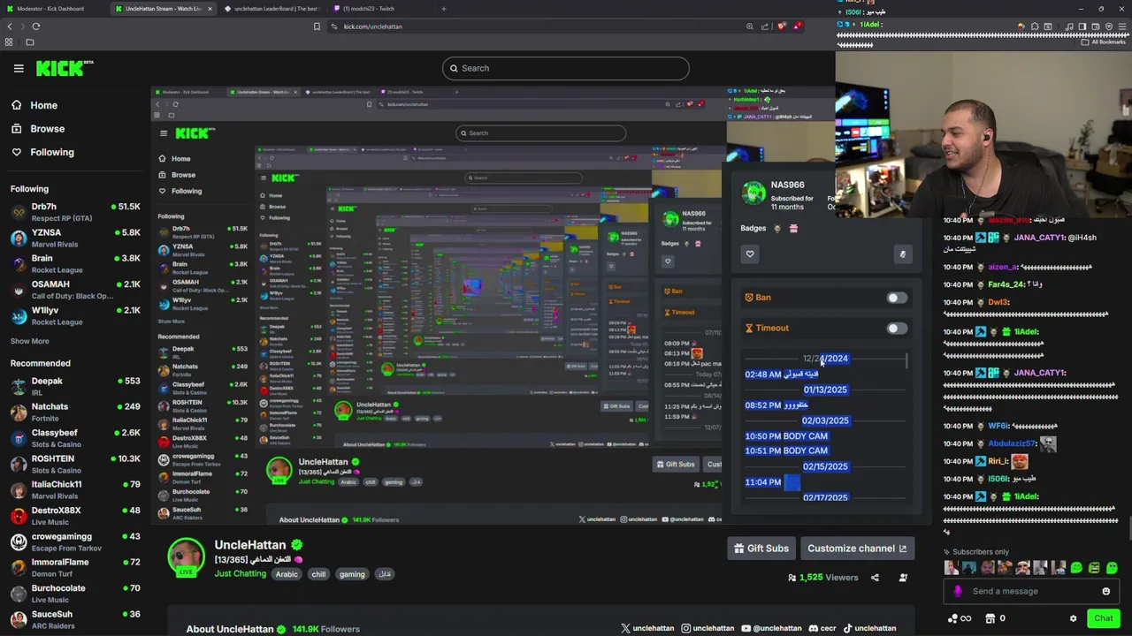This screenshot has height=636, width=1132.
Task: Click NAS966 profile avatar
Action: [x=753, y=193]
